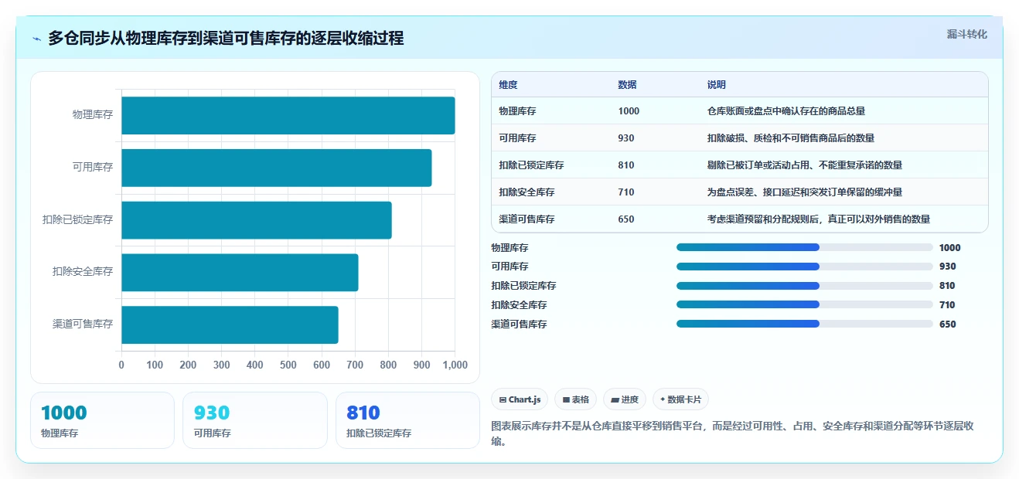The height and width of the screenshot is (479, 1019).
Task: Click the 930 可用库存 data card
Action: tap(255, 420)
